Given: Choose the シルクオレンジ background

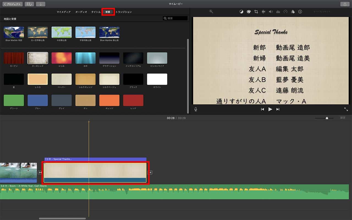Looking at the screenshot, I should coord(86,79).
